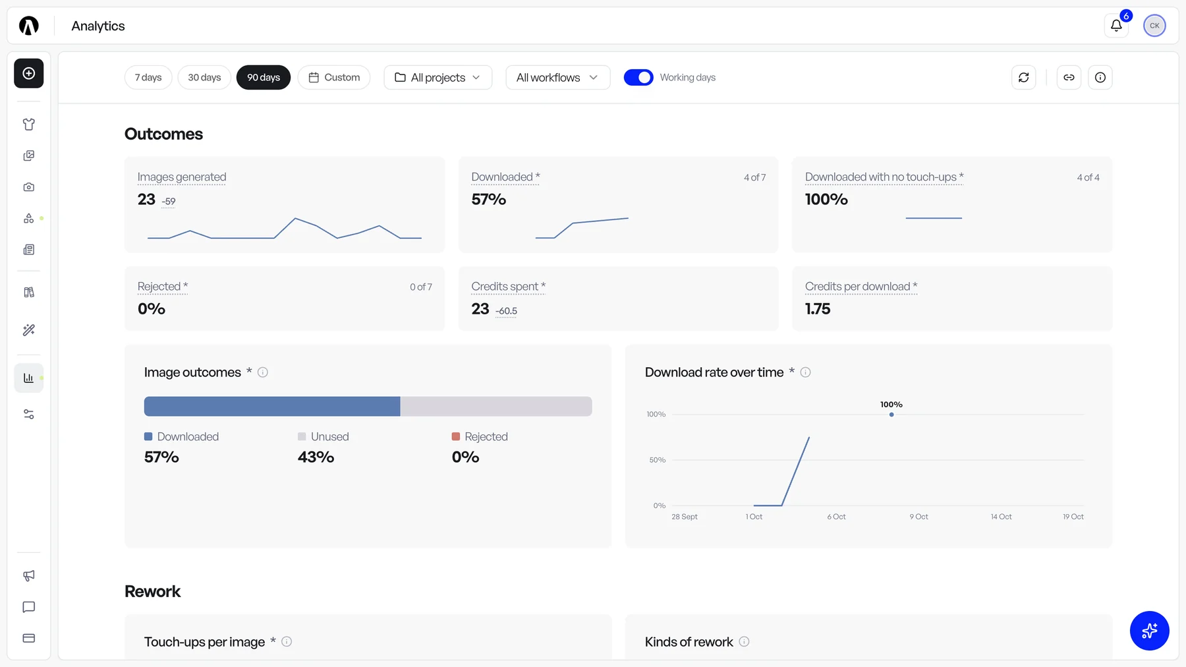Open the chat message icon in sidebar
Image resolution: width=1186 pixels, height=667 pixels.
[29, 607]
